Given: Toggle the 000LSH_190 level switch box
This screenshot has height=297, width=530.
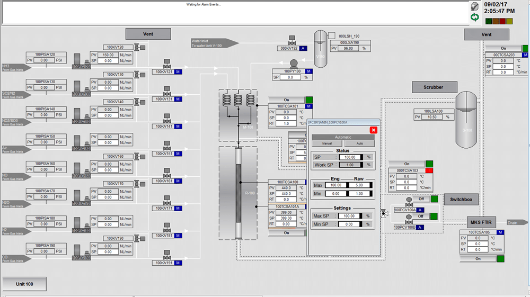Looking at the screenshot, I should click(332, 35).
